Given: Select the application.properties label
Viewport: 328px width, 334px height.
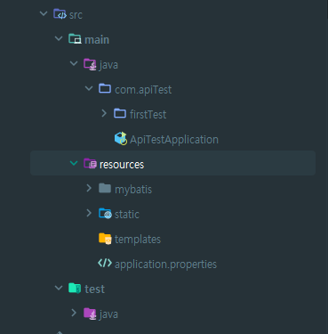Looking at the screenshot, I should coord(165,265).
